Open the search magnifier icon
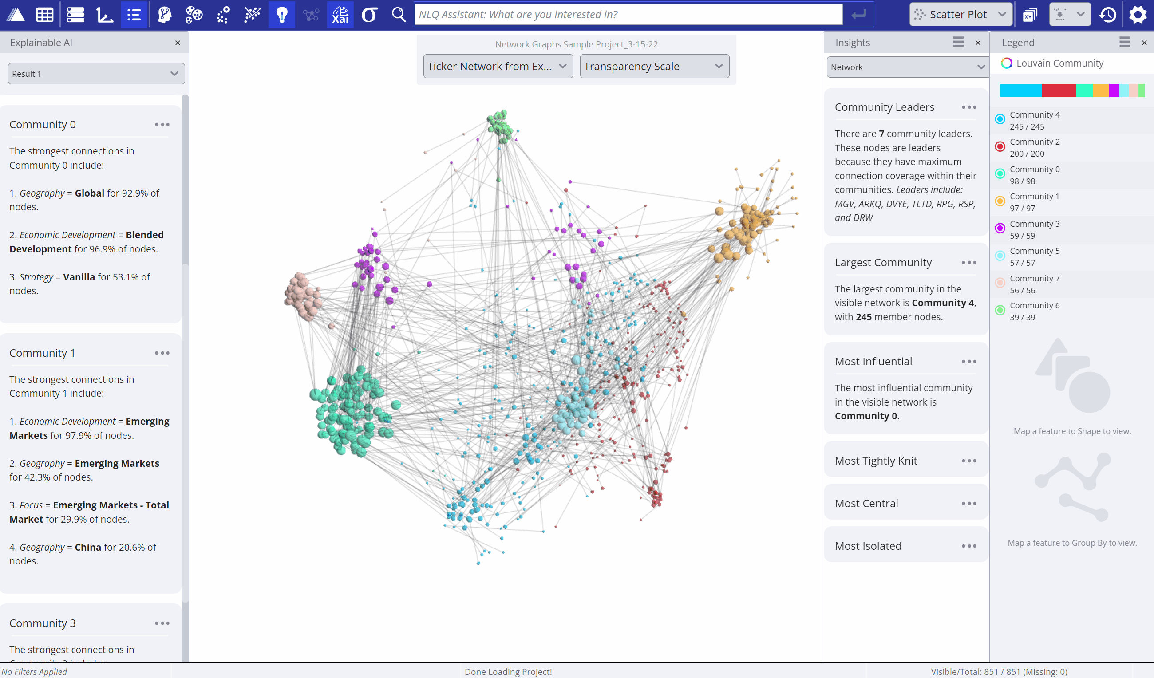 tap(398, 15)
